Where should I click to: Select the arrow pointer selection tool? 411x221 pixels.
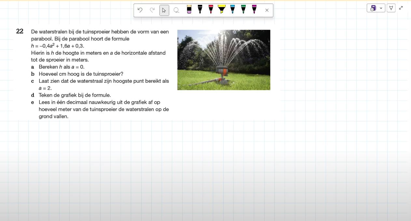(164, 10)
